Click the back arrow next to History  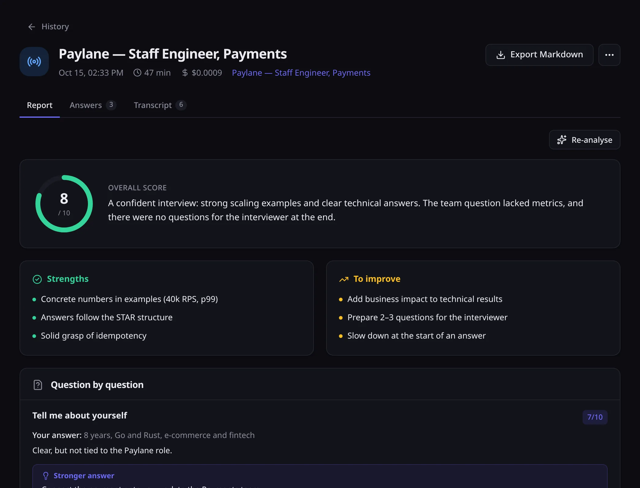point(32,27)
